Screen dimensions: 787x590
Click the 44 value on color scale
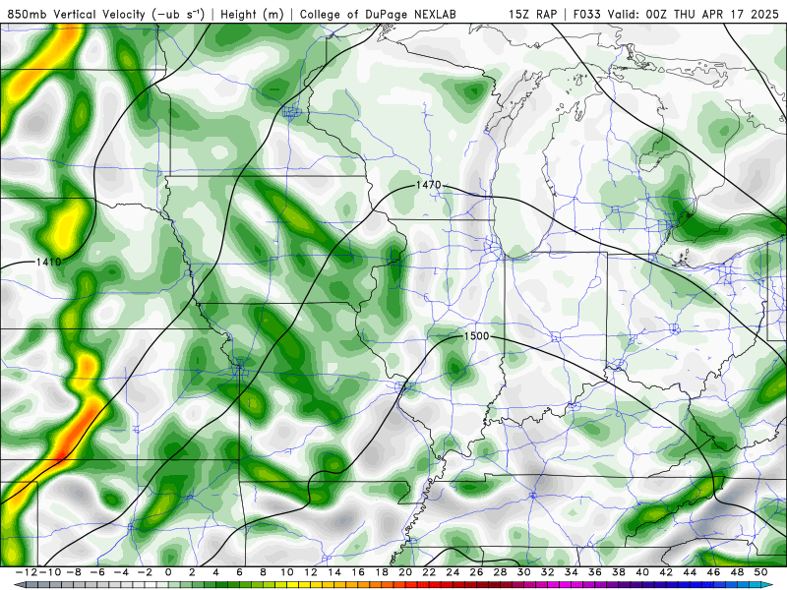click(x=690, y=572)
